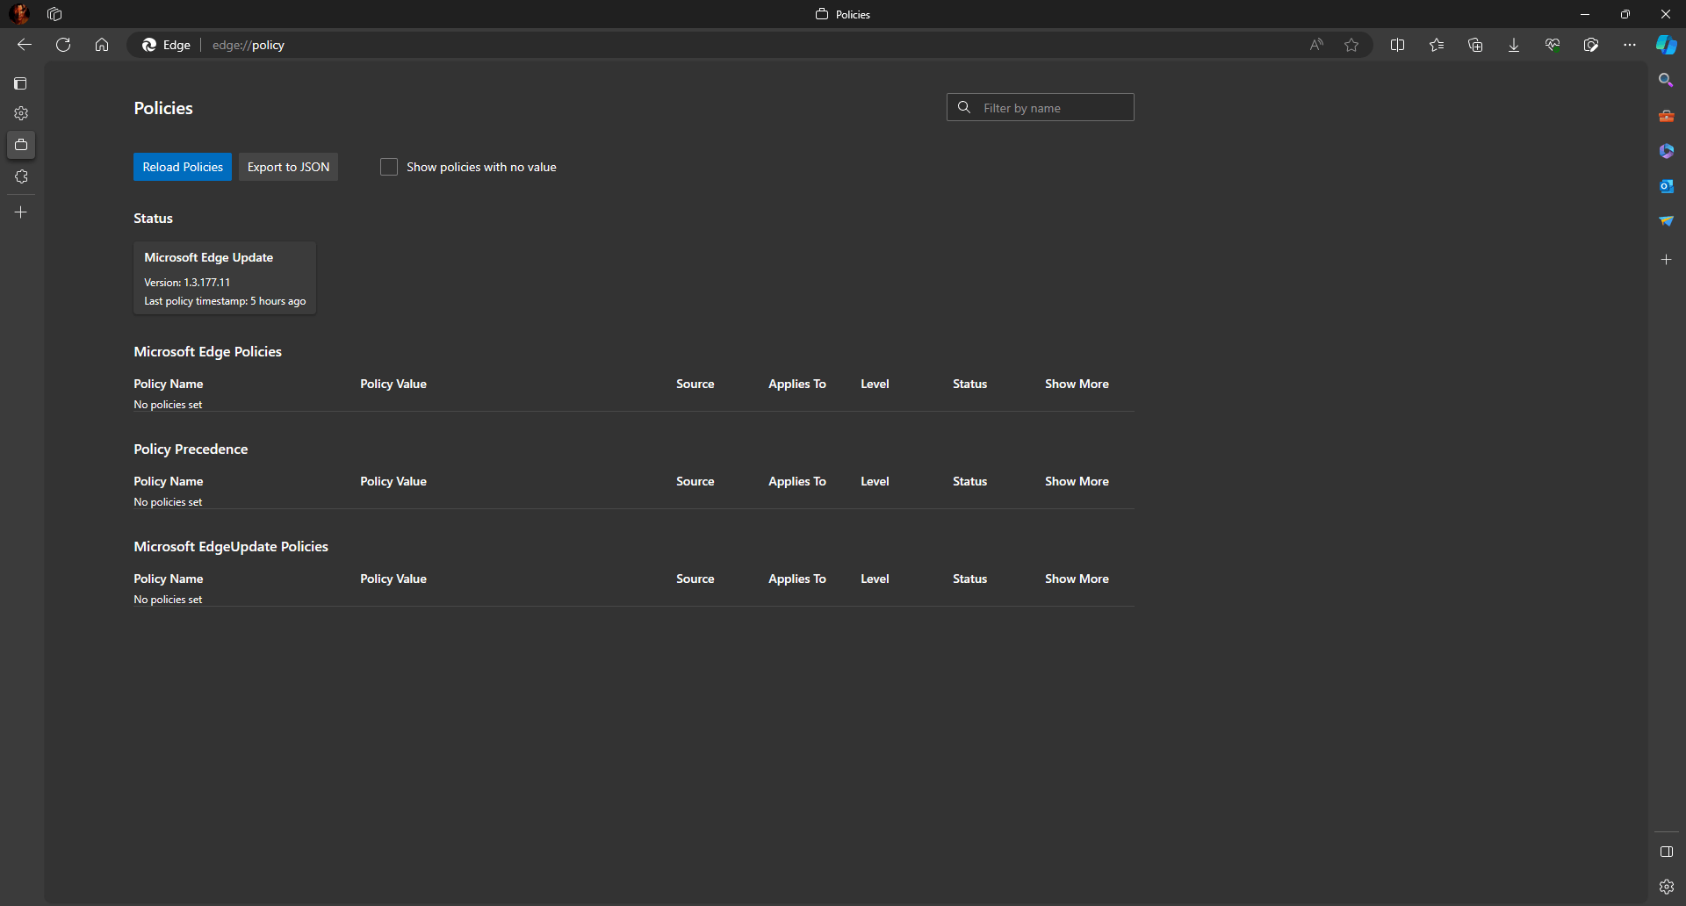Click the Microsoft Edge Update status card title
The height and width of the screenshot is (906, 1686).
209,257
